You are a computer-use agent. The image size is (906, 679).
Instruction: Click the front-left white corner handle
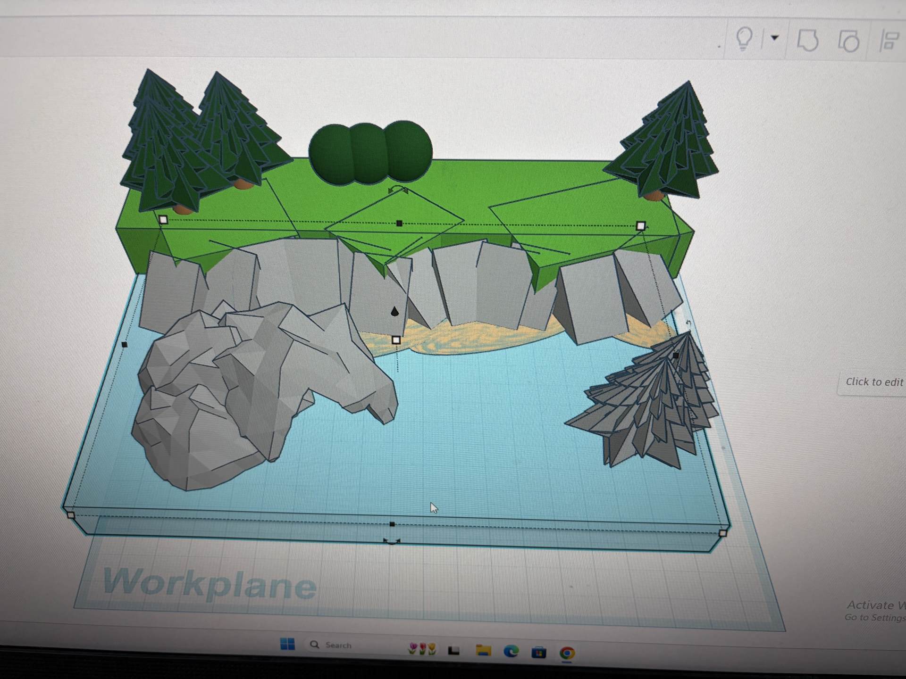(71, 515)
